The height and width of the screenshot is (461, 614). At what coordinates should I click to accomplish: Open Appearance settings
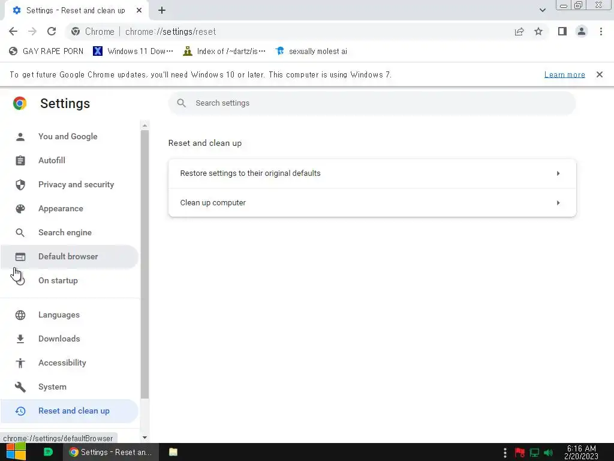coord(70,208)
